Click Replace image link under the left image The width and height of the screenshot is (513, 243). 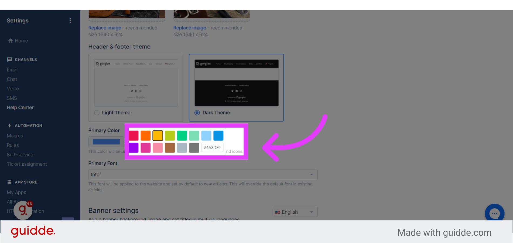(x=105, y=28)
